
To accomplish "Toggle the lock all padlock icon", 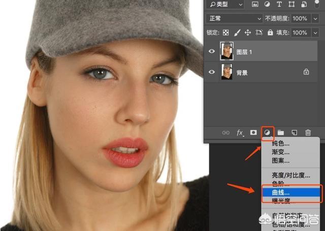I will coord(271,32).
